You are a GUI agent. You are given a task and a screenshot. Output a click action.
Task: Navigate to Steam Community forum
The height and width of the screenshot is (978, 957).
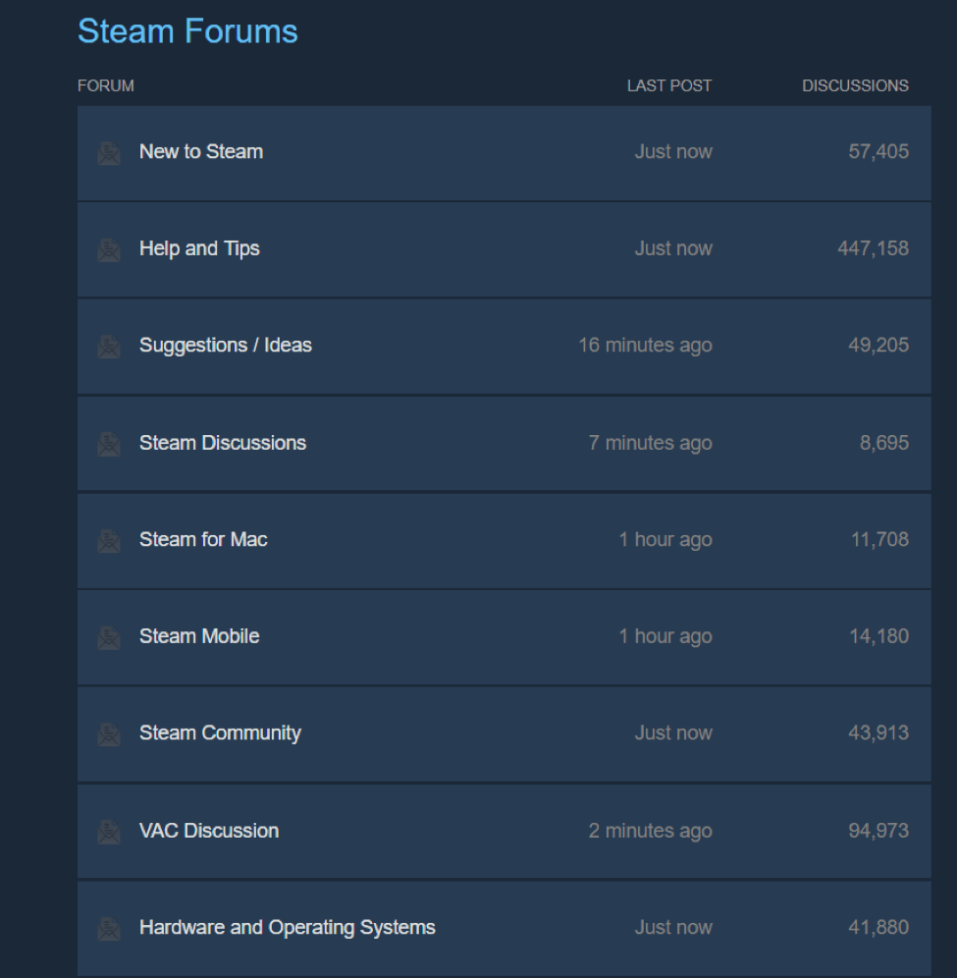coord(220,733)
